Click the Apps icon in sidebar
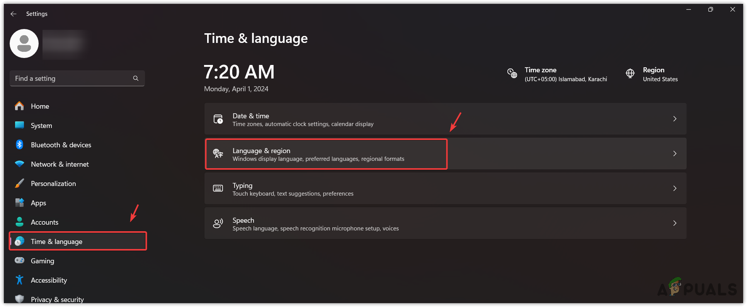Viewport: 747px width, 307px height. (19, 203)
